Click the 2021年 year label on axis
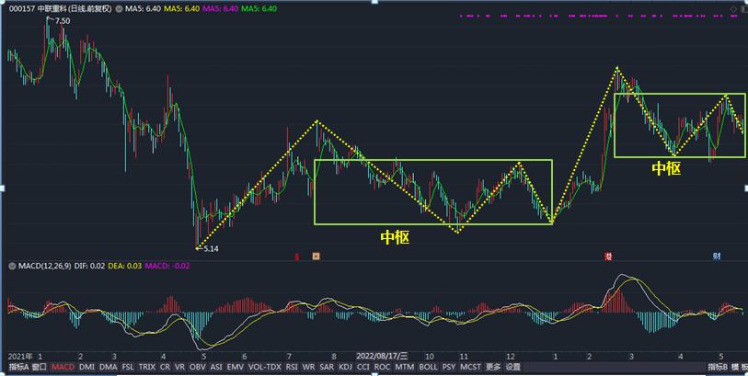Screen dimensions: 748x376 coord(20,357)
